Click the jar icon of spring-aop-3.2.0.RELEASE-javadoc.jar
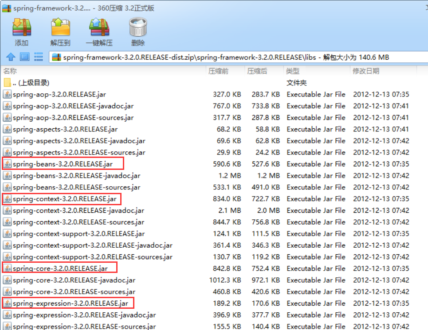Screen dimensions: 428x330 coord(8,106)
